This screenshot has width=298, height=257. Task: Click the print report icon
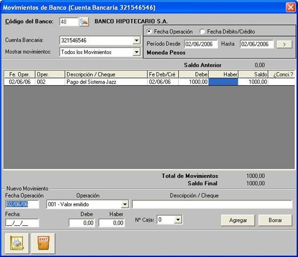[x=17, y=244]
